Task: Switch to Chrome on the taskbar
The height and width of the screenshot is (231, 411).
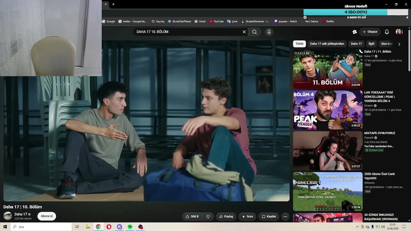Action: pyautogui.click(x=98, y=227)
